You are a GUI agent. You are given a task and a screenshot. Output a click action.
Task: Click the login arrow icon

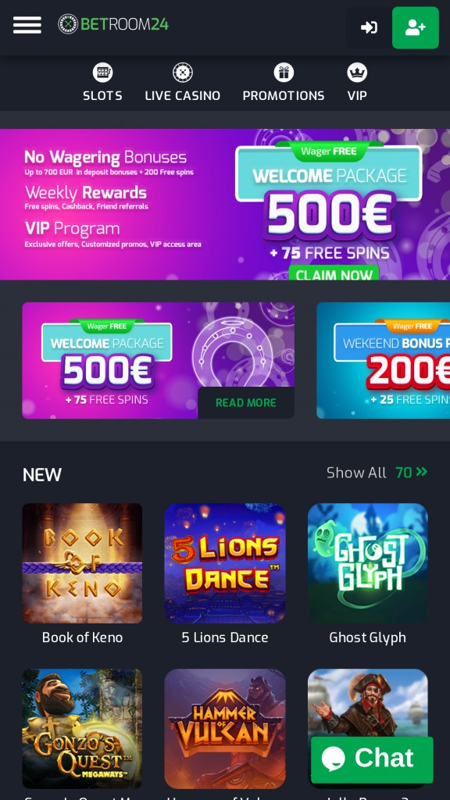tap(369, 27)
